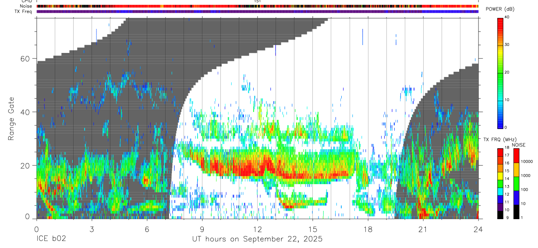Click the 1000 label on the NOISE scale
The height and width of the screenshot is (248, 538).
[527, 175]
